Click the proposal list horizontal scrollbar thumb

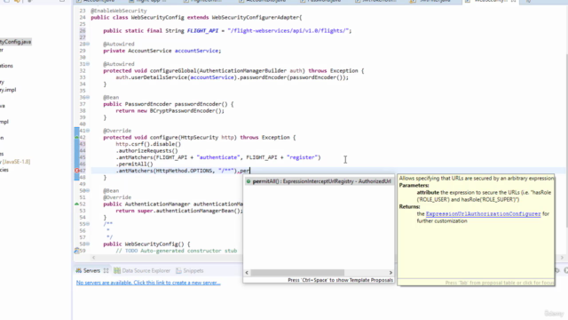click(297, 273)
